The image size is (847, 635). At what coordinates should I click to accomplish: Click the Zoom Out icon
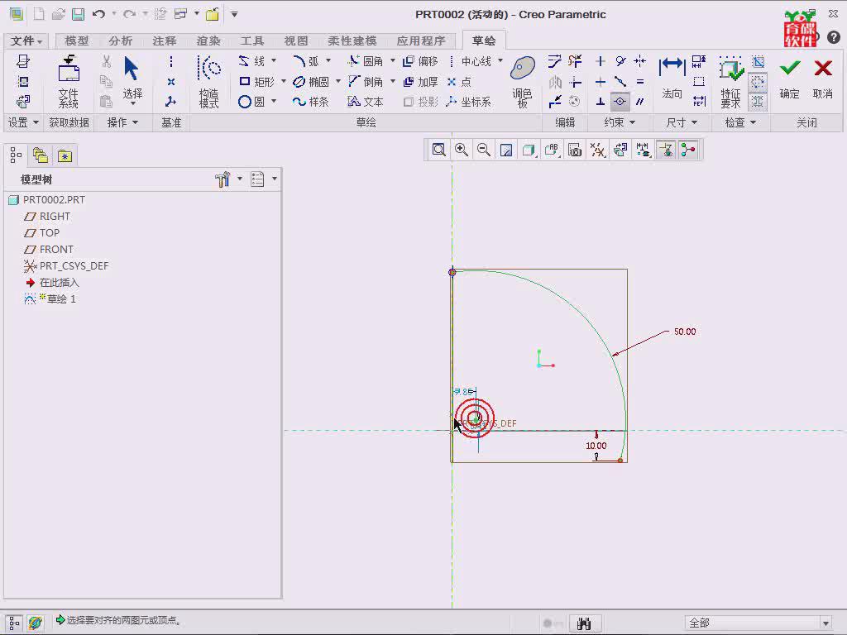tap(484, 150)
